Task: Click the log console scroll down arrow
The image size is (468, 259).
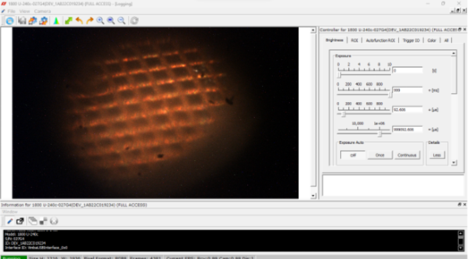Action: 461,248
